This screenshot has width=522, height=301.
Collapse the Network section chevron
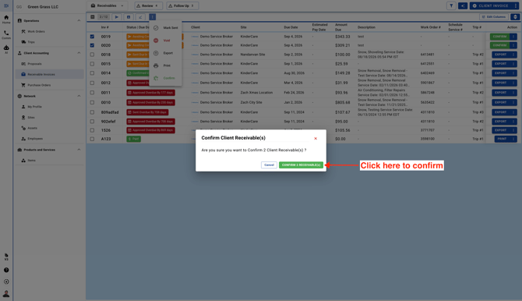point(79,96)
